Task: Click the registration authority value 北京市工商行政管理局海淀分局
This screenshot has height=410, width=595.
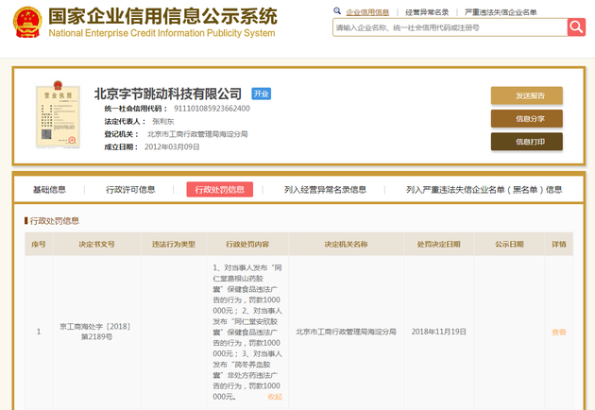Action: [197, 134]
